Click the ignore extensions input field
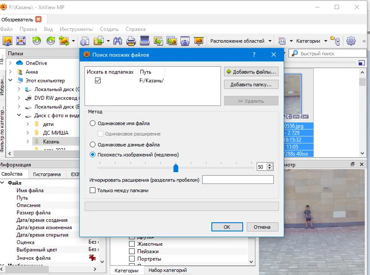370x275 pixels. [x=238, y=180]
